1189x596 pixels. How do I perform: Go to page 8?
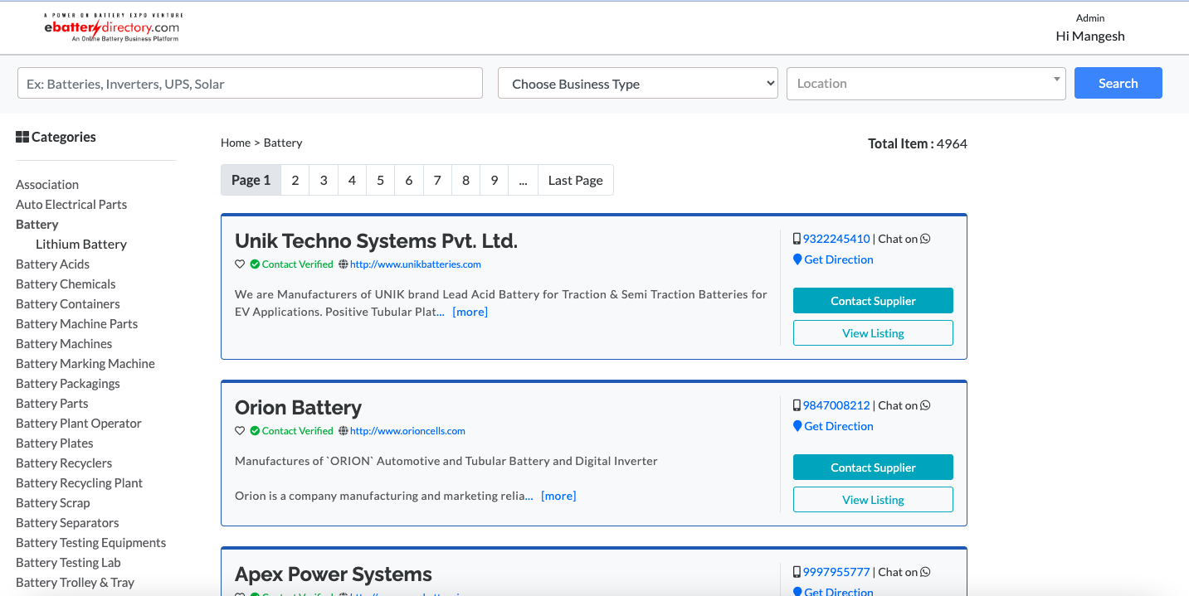(x=465, y=180)
